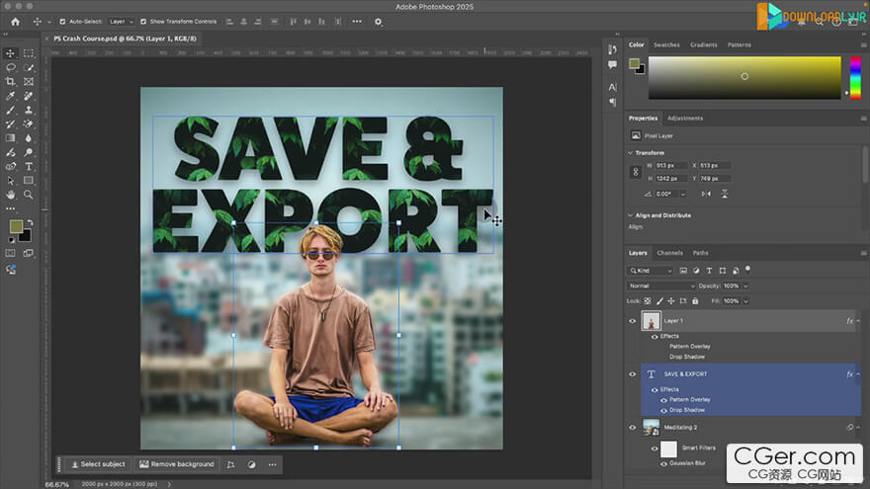Collapse the Transform section in Properties

point(631,152)
